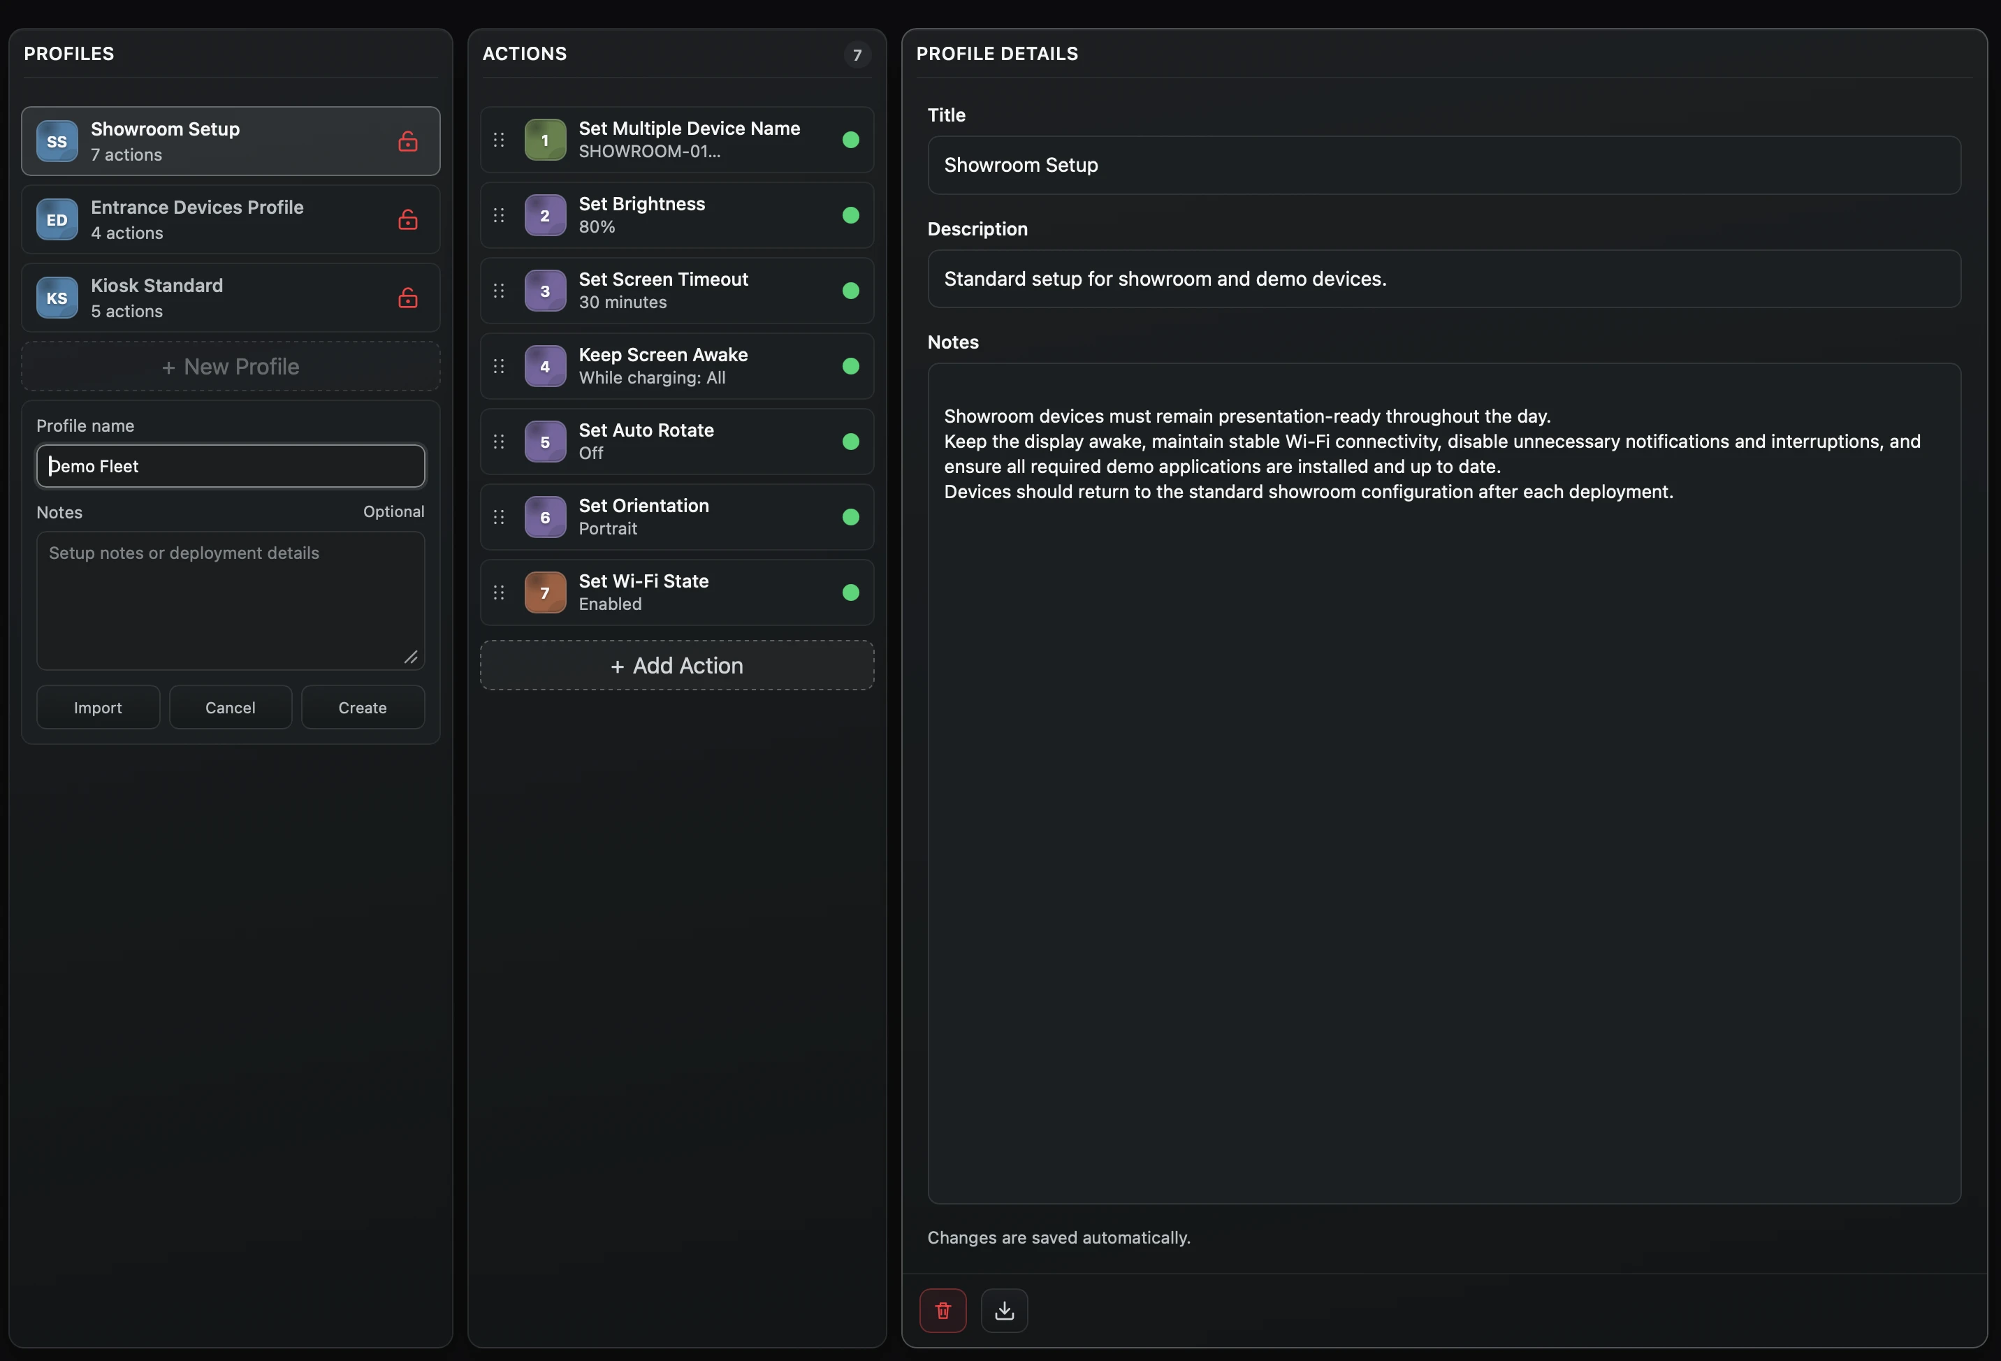
Task: Click the '30 minutes' timeout value
Action: click(x=623, y=302)
